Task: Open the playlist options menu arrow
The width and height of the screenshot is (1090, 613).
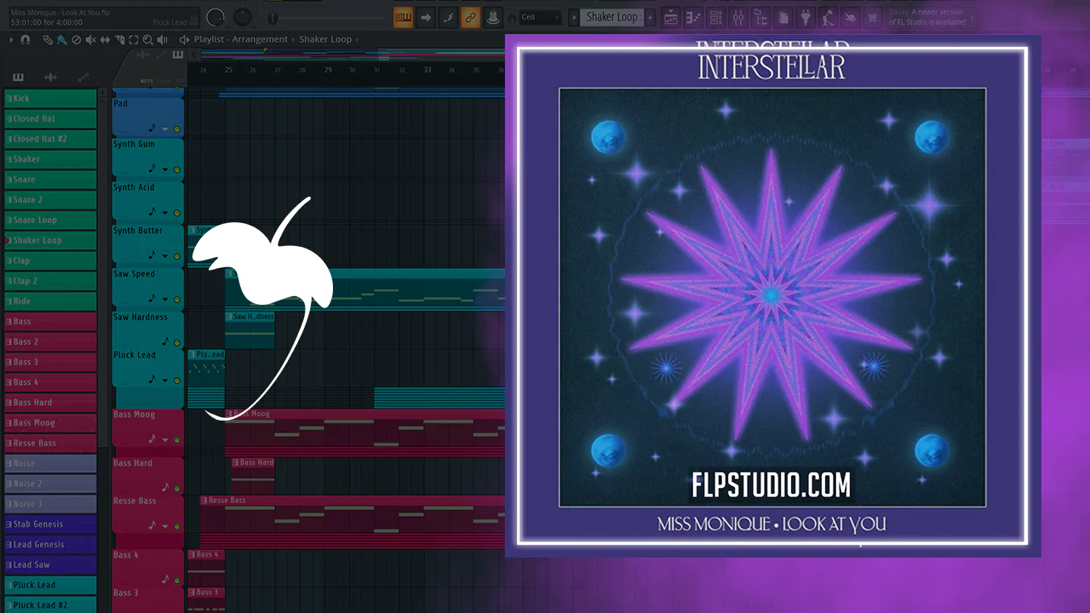Action: [x=12, y=39]
